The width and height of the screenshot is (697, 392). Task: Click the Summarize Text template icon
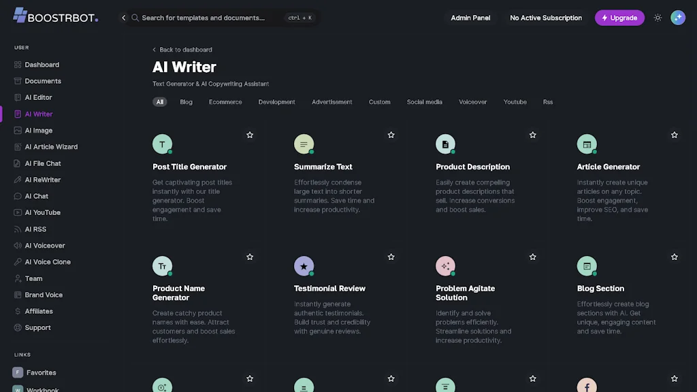304,144
